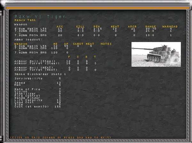This screenshot has height=143, width=192.
Task: Click the ACC column header
Action: (60, 27)
